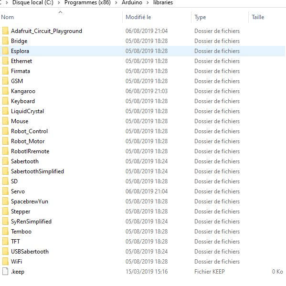Click the Bridge folder icon
286x286 pixels.
5,41
